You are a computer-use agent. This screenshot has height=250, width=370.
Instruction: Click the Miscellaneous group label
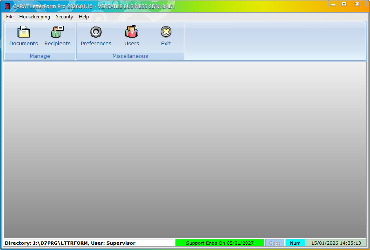(130, 56)
